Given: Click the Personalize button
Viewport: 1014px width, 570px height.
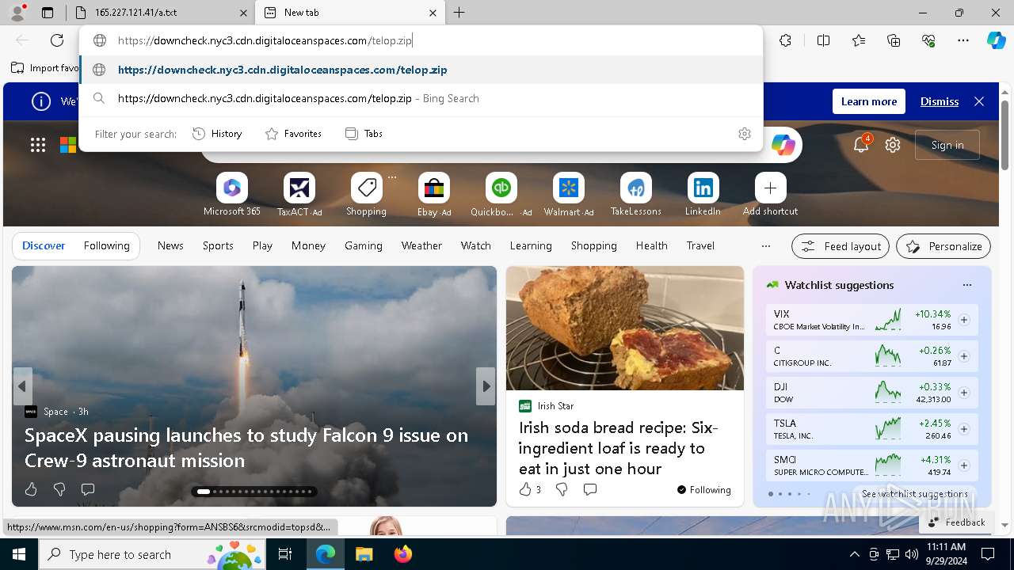Looking at the screenshot, I should tap(943, 246).
